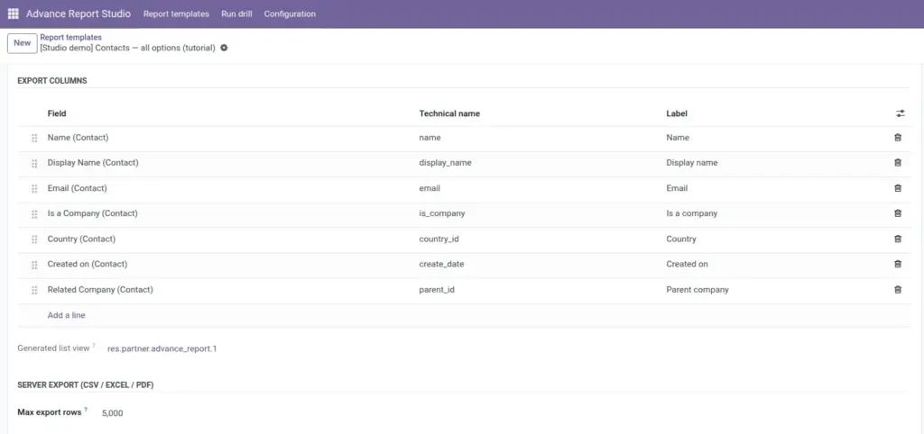
Task: Delete the Related Company (Contact) row
Action: [898, 289]
